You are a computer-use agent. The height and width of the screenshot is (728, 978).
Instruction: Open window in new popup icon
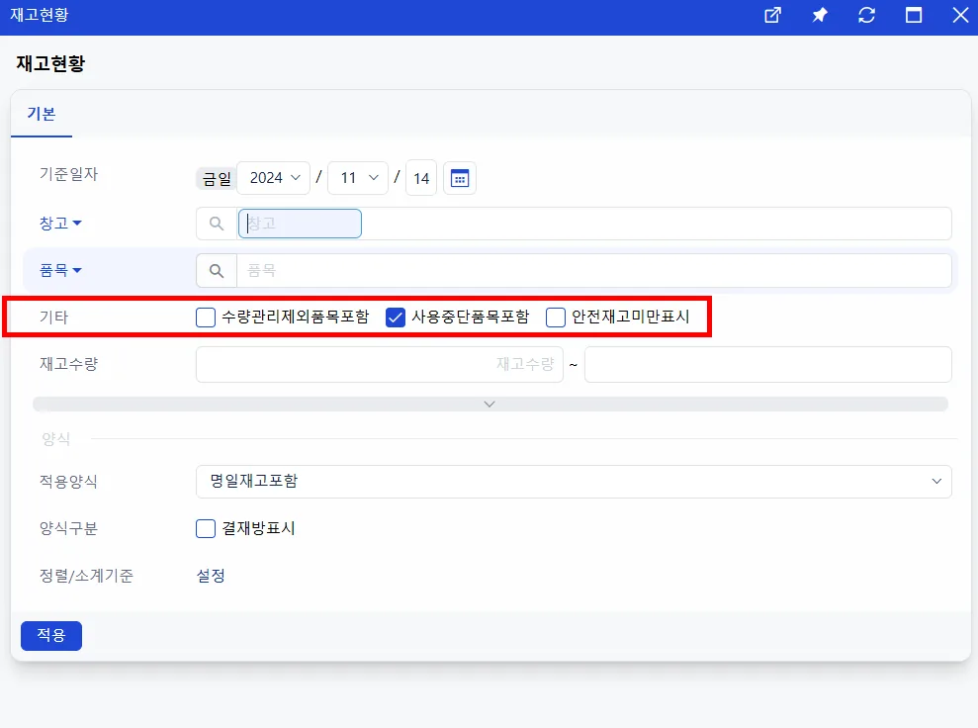point(772,15)
